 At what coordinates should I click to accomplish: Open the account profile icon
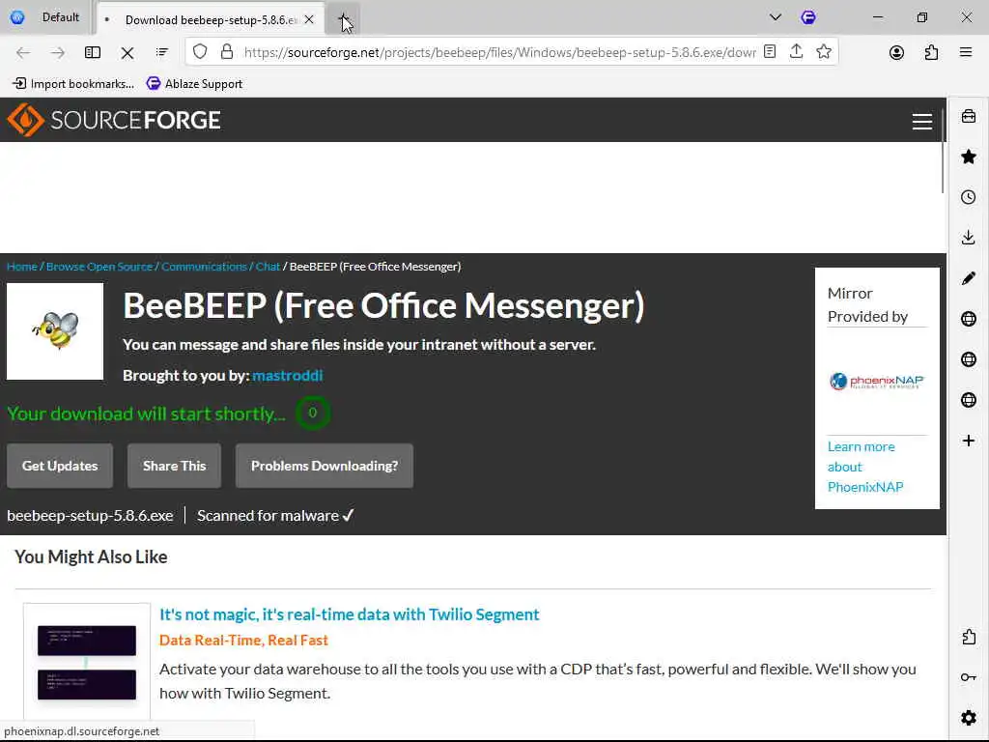[896, 52]
